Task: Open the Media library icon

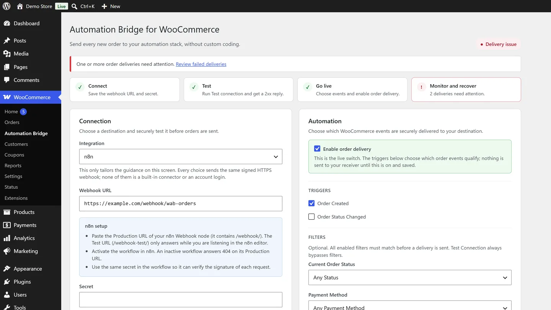Action: [7, 54]
